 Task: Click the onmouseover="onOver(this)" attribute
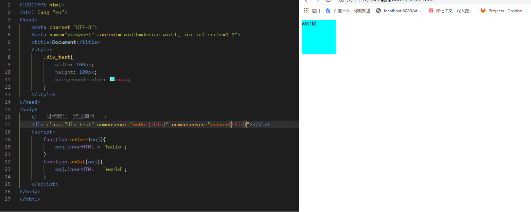(211, 124)
